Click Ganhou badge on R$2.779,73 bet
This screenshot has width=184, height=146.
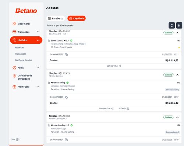(169, 75)
